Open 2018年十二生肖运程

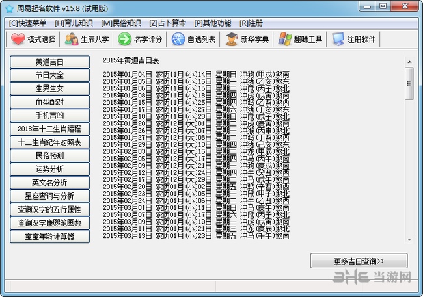pyautogui.click(x=50, y=129)
